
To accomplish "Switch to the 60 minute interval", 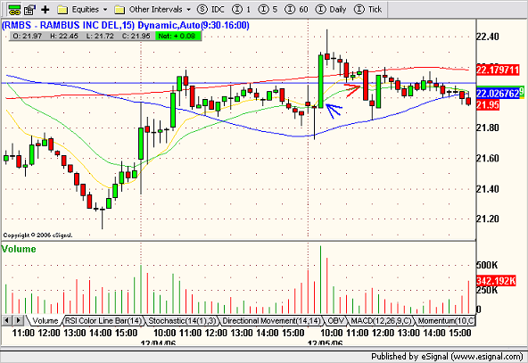I will pos(296,10).
